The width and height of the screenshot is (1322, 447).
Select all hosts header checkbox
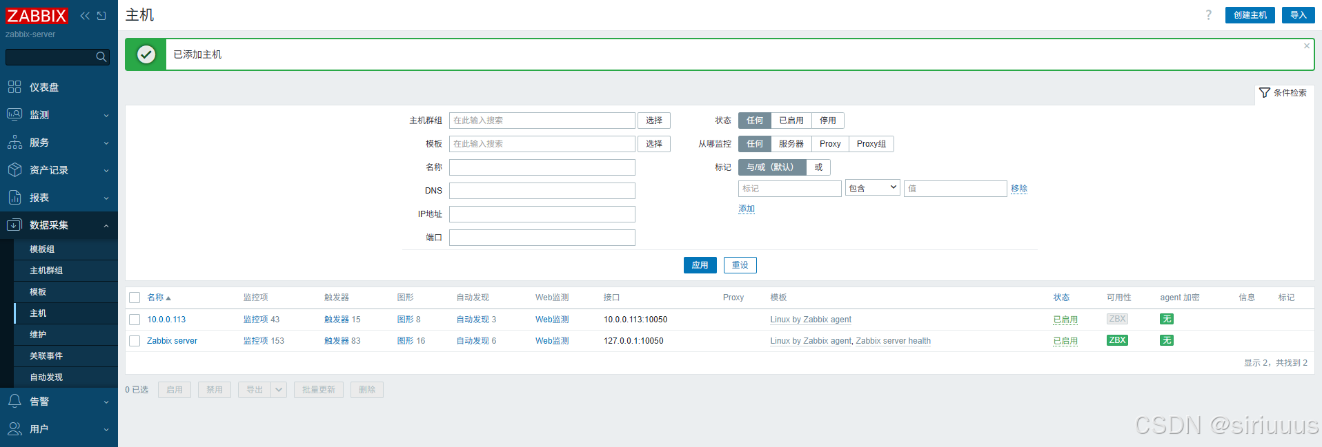135,298
